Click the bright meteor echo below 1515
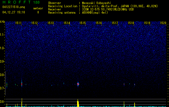Image resolution: width=169 pixels, height=107 pixels. 78,84
